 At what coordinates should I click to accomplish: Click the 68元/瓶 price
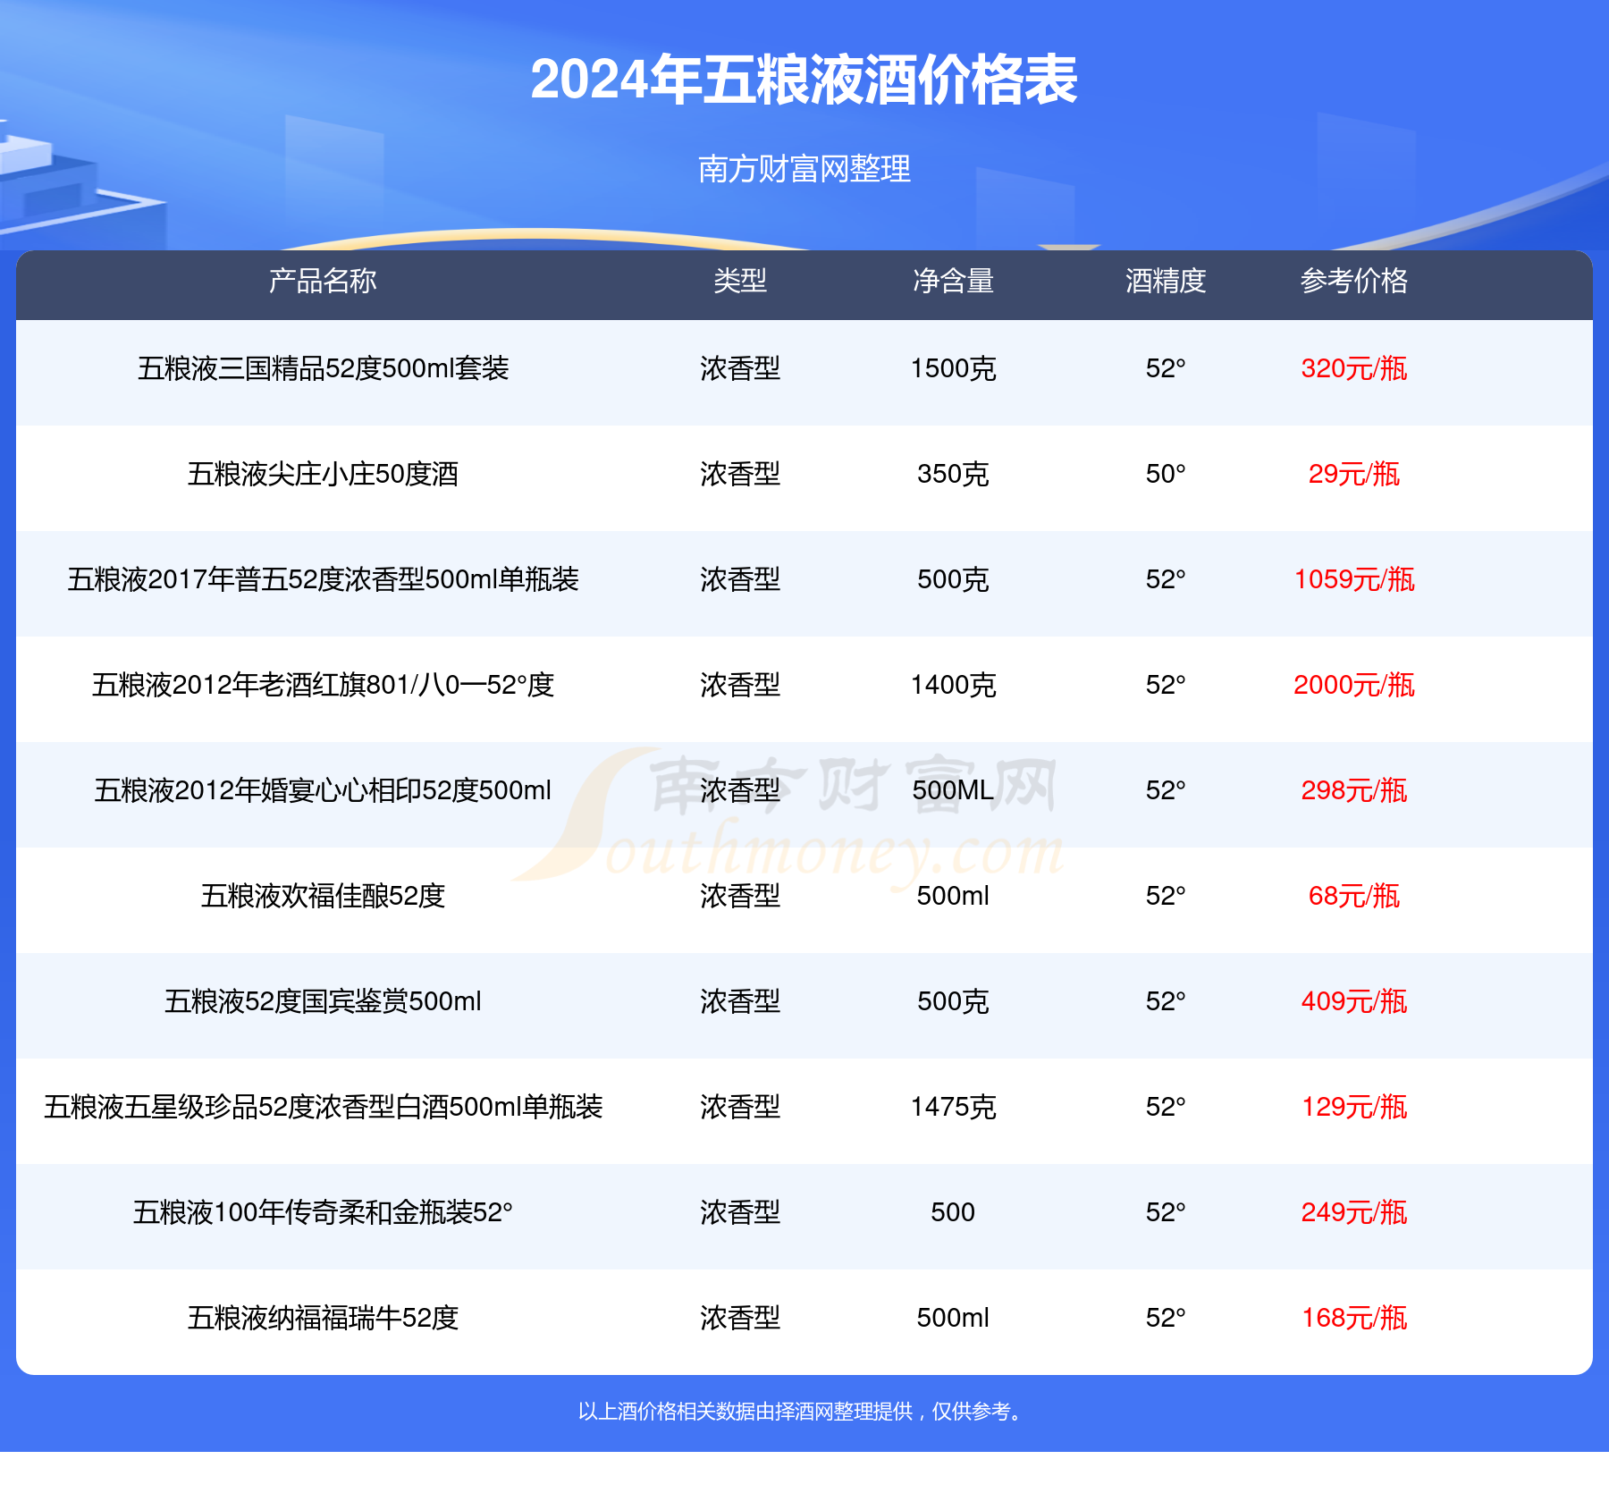pos(1354,896)
